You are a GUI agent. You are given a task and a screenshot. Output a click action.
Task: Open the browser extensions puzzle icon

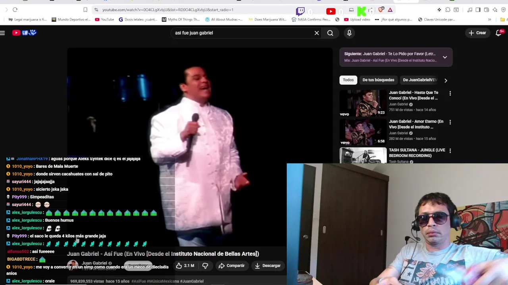tap(448, 10)
